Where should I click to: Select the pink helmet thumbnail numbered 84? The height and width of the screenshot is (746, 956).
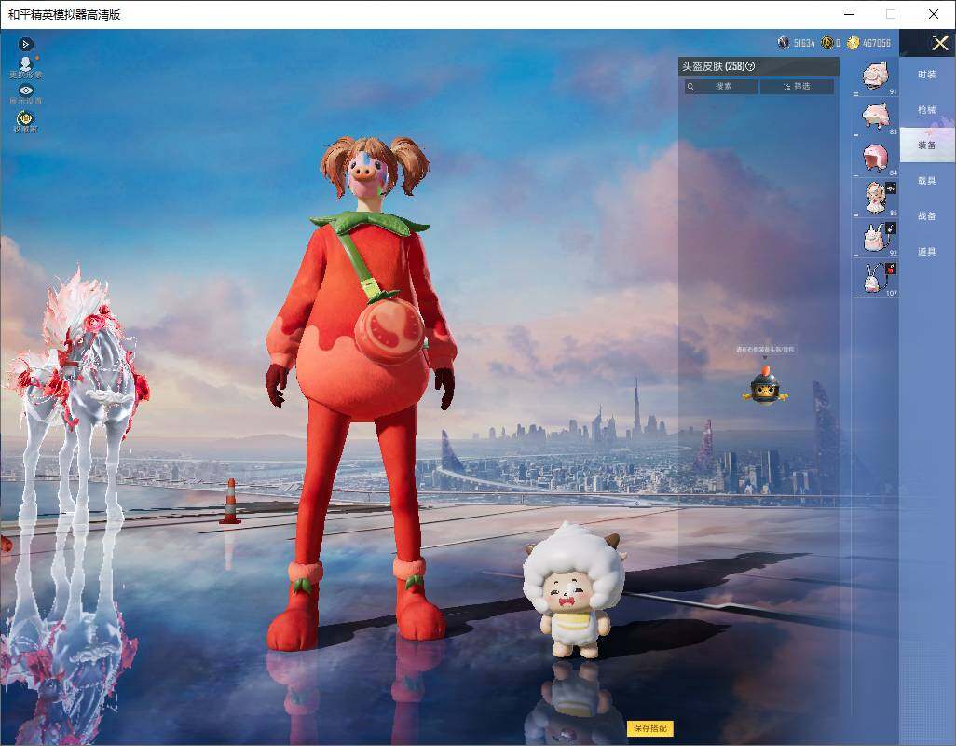tap(876, 158)
